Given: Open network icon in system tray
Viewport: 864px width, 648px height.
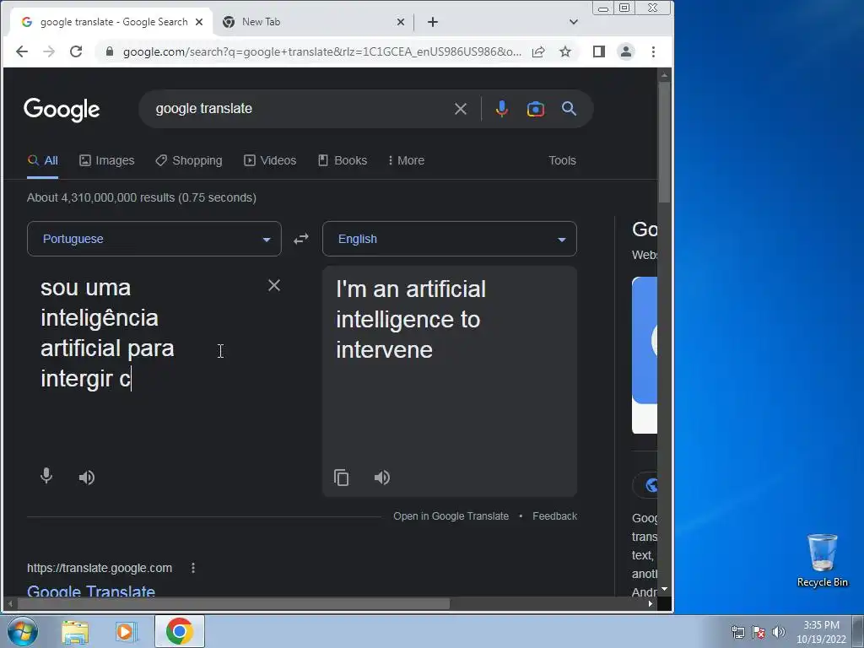Looking at the screenshot, I should click(x=737, y=632).
